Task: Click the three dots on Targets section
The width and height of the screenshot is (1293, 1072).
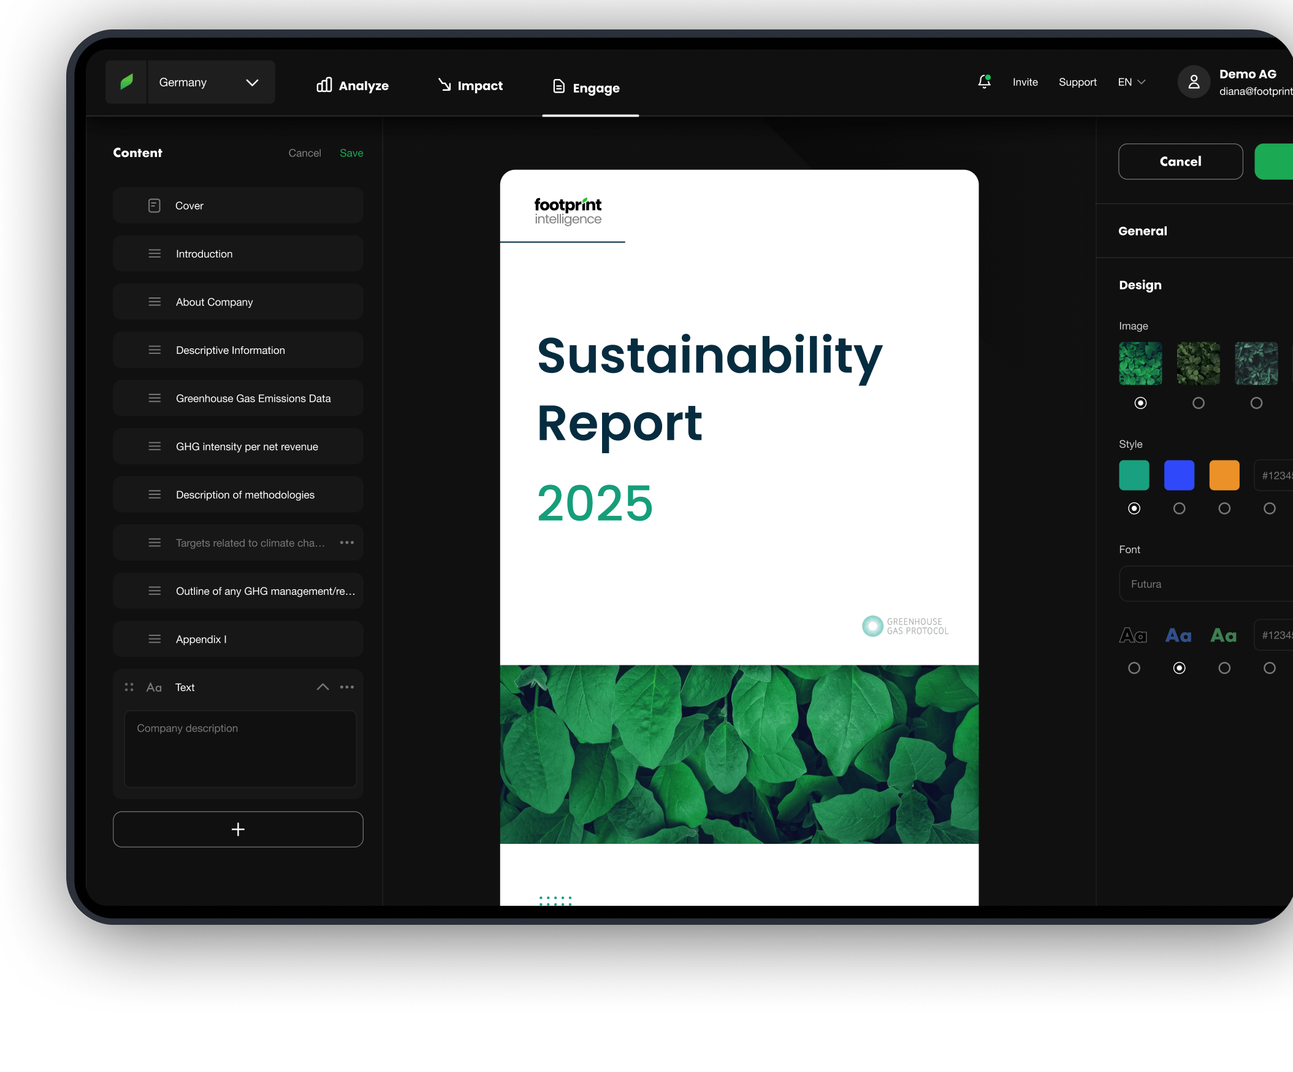Action: coord(346,543)
